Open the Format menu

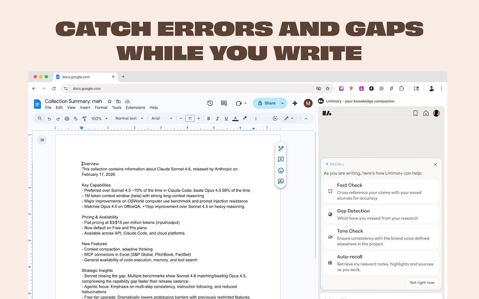coord(101,108)
